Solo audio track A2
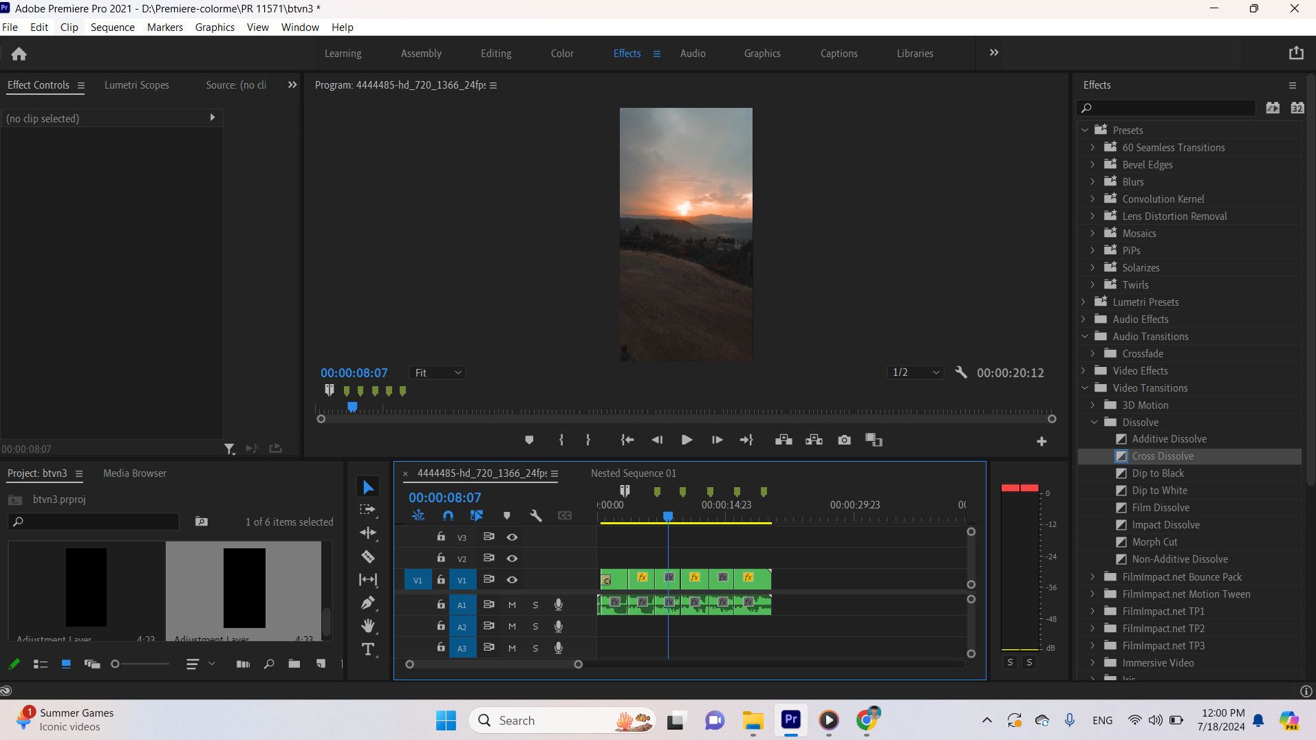Viewport: 1316px width, 740px height. point(535,627)
